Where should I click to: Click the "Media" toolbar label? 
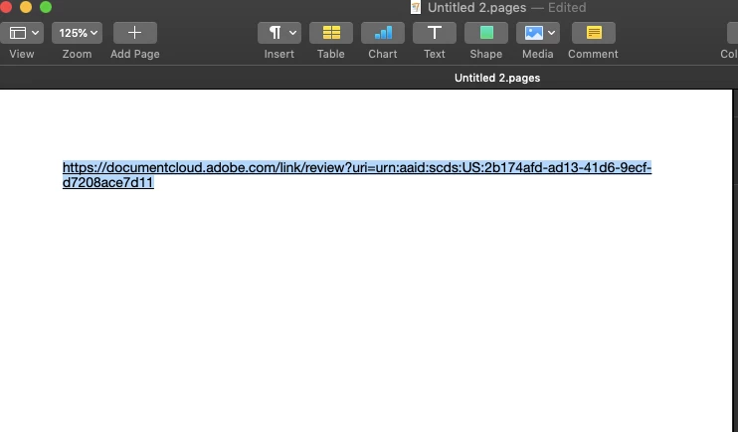537,54
